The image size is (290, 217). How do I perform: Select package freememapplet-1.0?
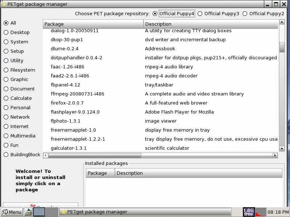click(73, 130)
